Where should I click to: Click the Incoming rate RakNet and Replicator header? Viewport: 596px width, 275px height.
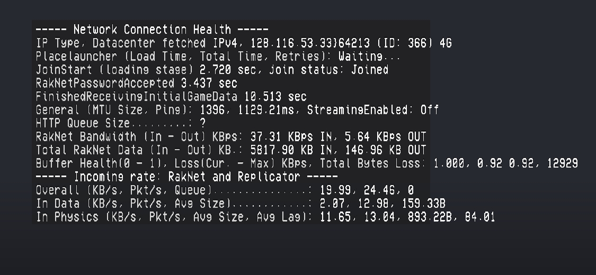tap(186, 177)
